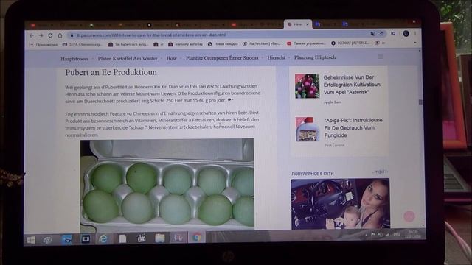Click the taskbar clock and date
This screenshot has width=472, height=265.
coord(413,234)
